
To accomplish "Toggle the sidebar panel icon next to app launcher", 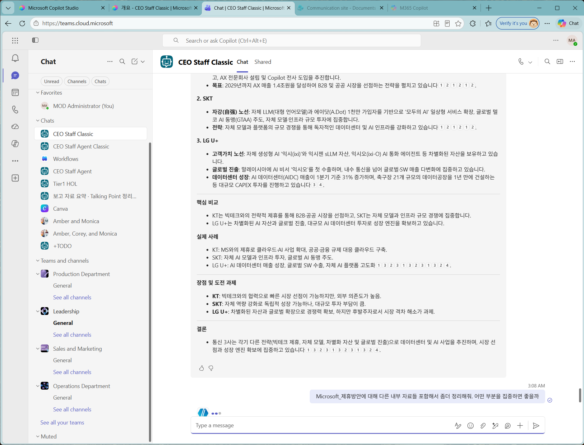I will coord(35,40).
